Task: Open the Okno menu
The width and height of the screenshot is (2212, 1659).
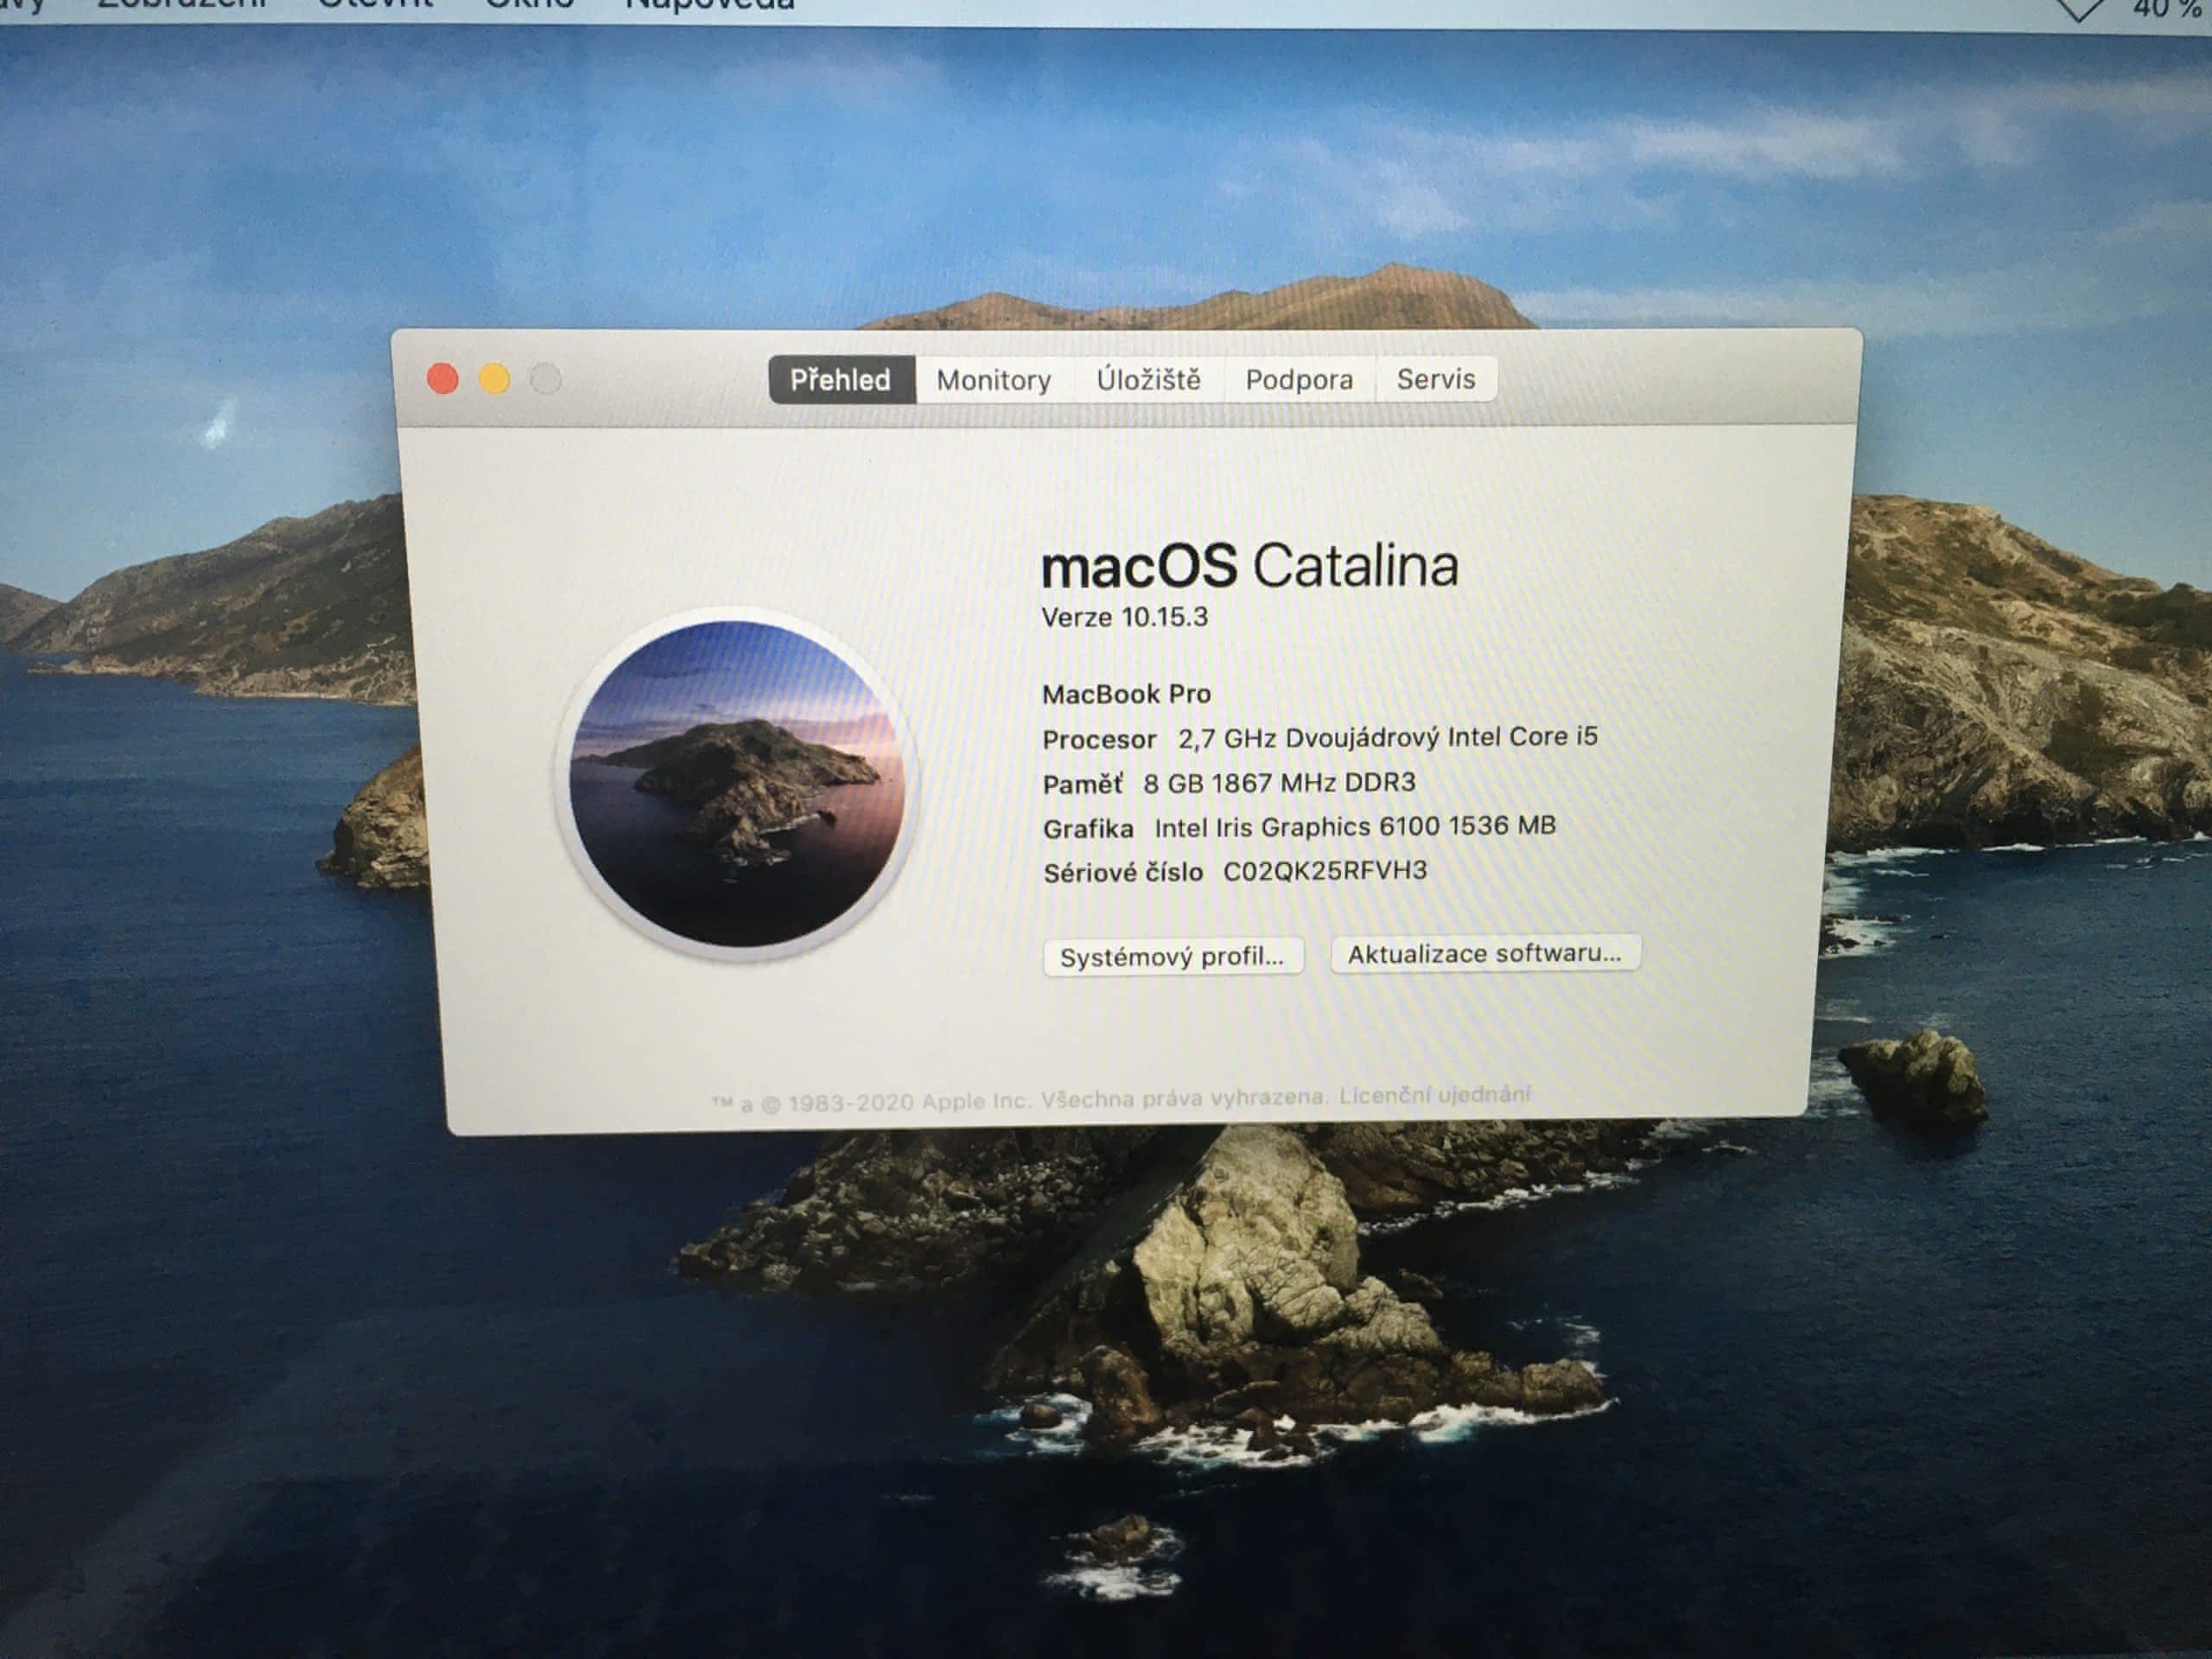Action: 529,4
